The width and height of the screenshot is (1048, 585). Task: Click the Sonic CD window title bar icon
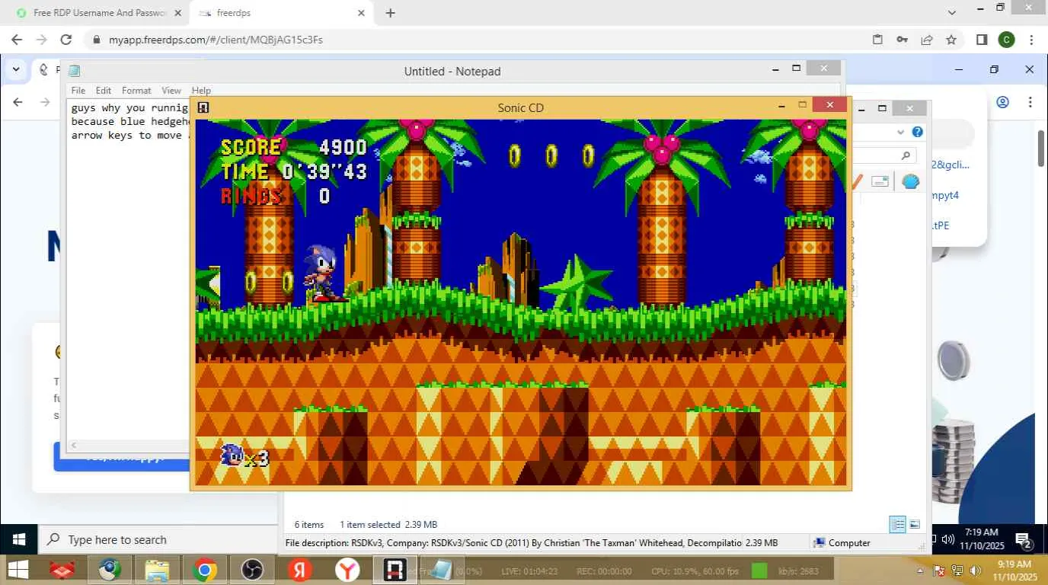pos(203,107)
